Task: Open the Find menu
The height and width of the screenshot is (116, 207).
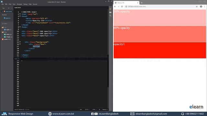Action: point(10,4)
